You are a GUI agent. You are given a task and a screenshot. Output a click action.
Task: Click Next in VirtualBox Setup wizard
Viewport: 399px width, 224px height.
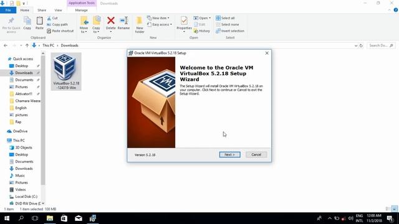point(229,154)
